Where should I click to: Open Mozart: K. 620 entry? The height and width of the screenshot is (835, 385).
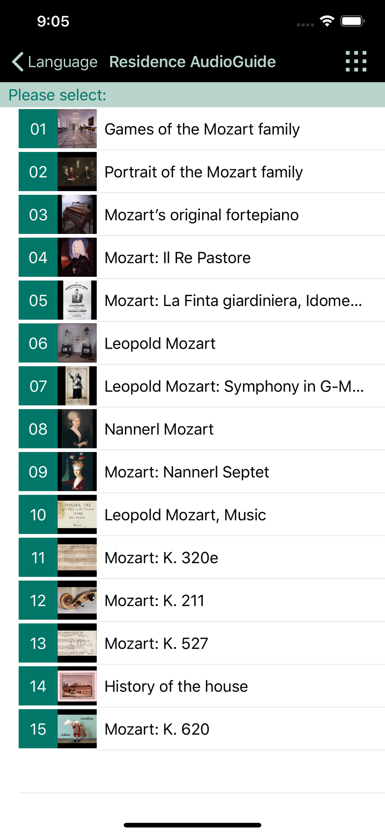pos(202,729)
